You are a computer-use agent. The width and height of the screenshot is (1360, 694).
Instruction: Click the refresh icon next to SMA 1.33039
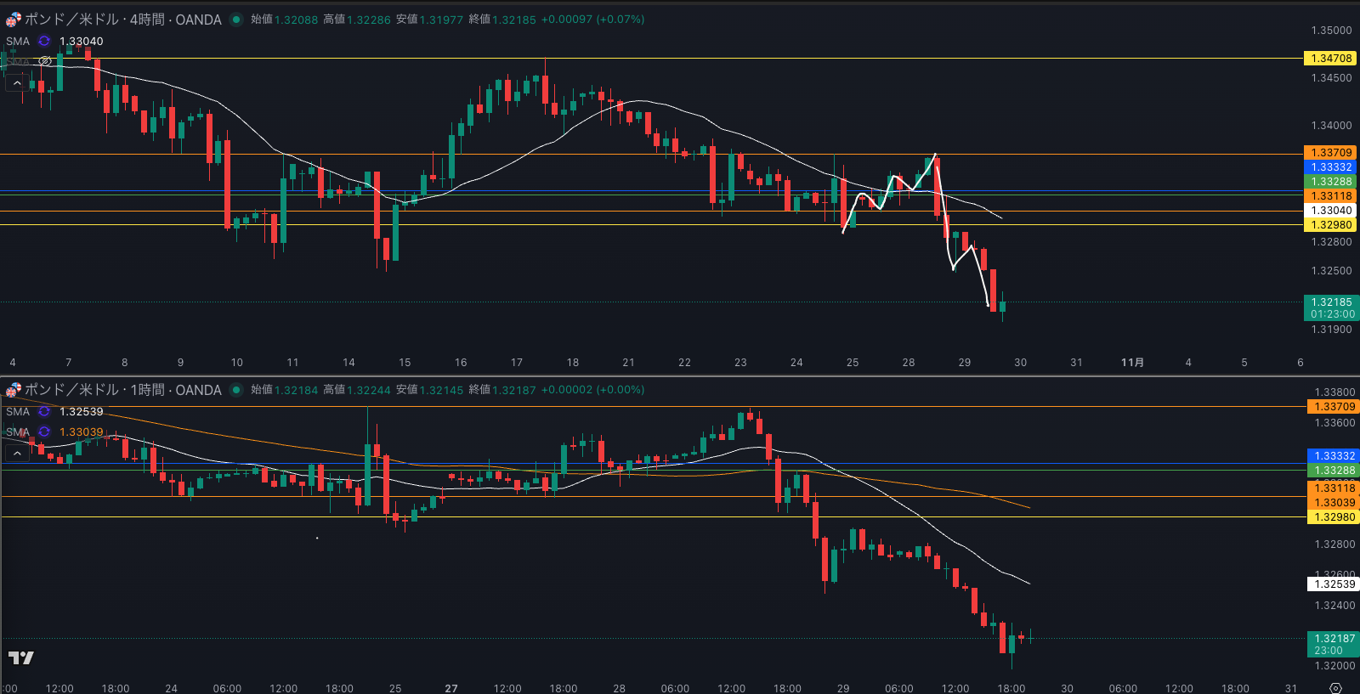[44, 432]
